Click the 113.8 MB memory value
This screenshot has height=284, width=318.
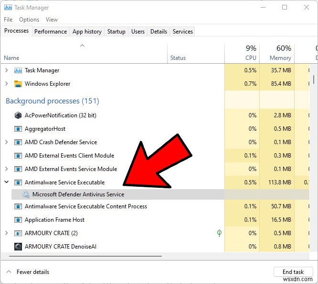coord(280,182)
